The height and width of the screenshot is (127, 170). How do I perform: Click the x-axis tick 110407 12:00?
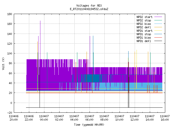(135, 118)
